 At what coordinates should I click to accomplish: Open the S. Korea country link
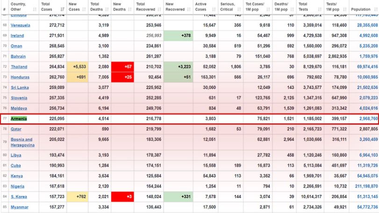(x=19, y=197)
